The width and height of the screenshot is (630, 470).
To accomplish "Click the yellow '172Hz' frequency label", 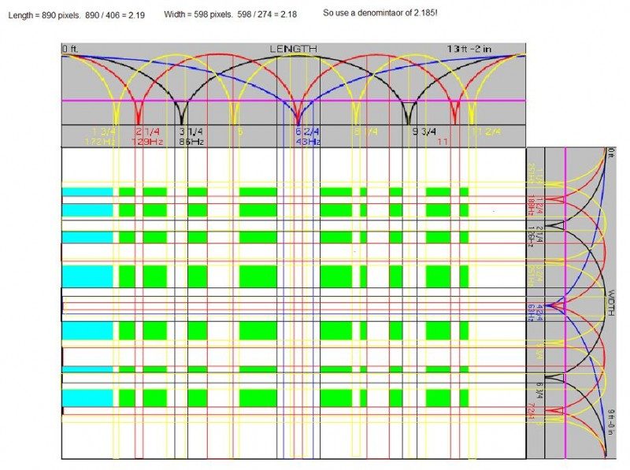I will click(100, 142).
